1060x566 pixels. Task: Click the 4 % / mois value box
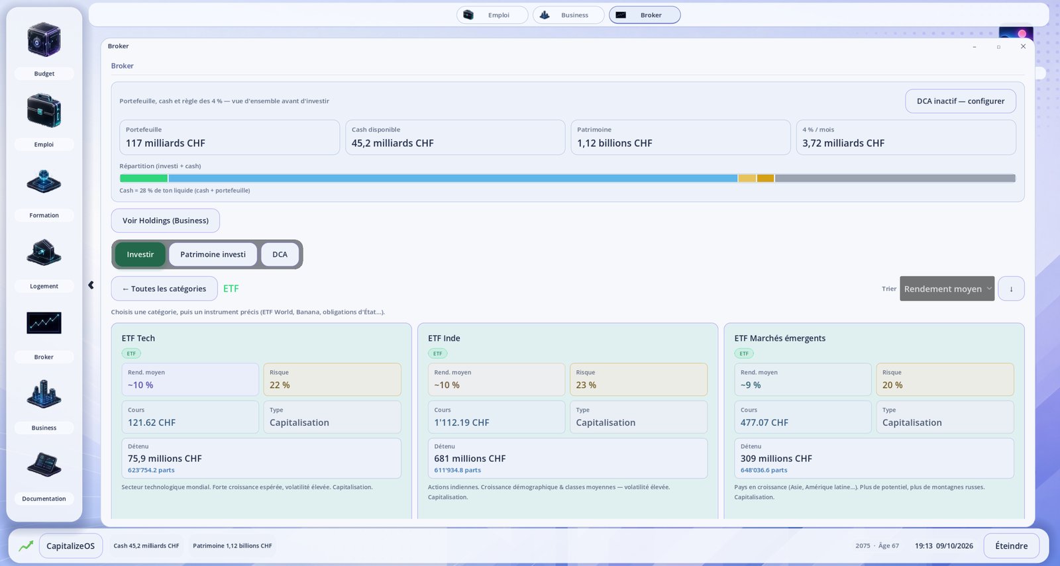(x=906, y=137)
